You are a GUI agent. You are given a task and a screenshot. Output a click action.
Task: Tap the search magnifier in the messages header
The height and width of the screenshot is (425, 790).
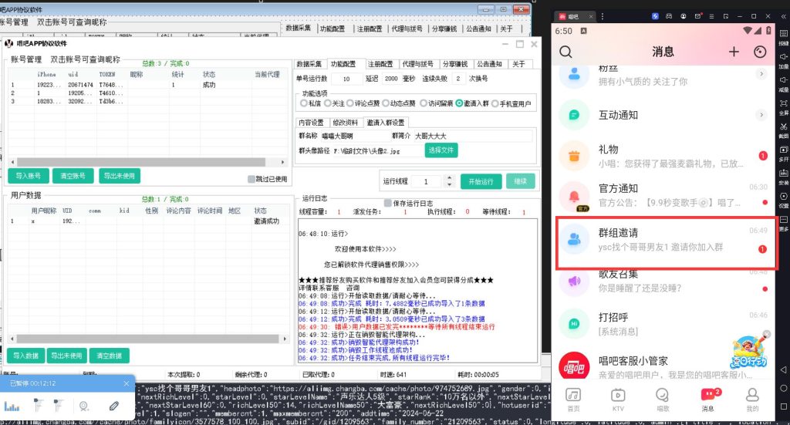[x=566, y=52]
